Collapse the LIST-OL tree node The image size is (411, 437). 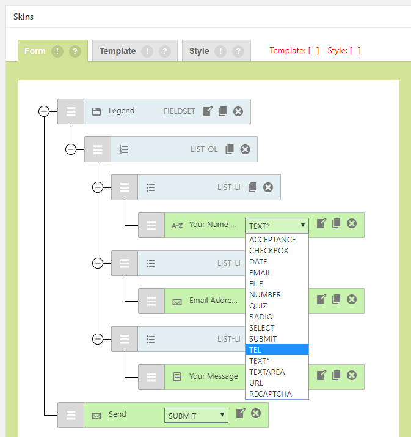pos(71,149)
